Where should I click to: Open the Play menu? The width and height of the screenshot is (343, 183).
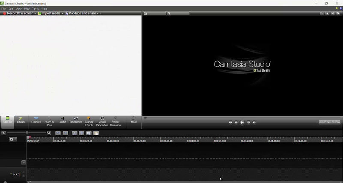[27, 9]
